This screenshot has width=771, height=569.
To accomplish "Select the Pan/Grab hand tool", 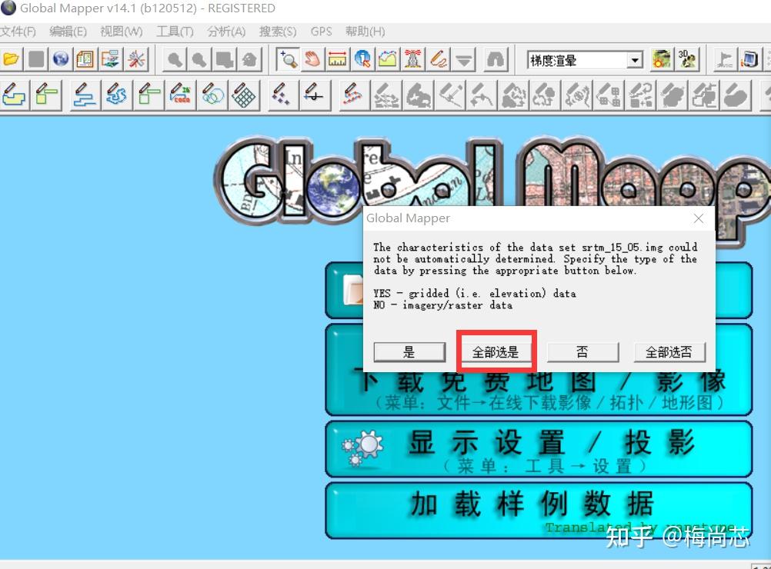I will [312, 59].
